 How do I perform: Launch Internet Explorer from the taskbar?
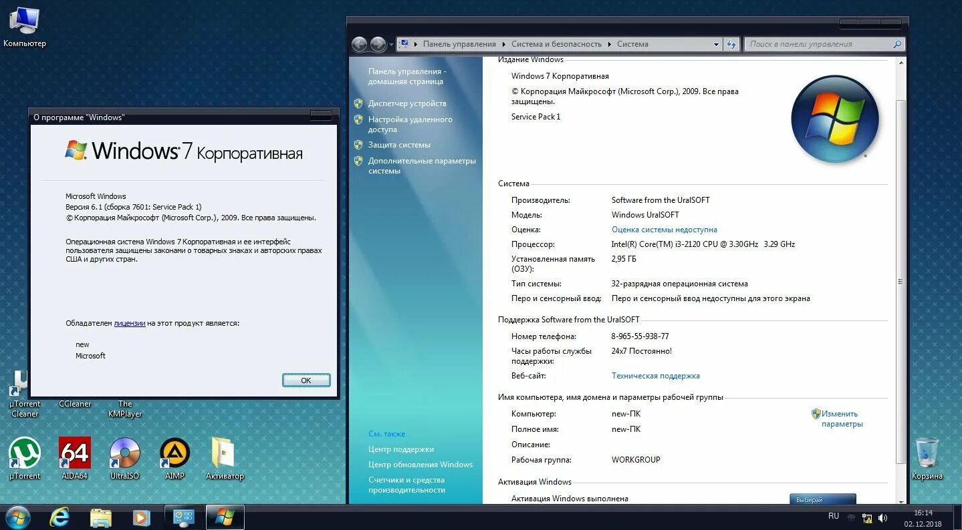point(59,517)
